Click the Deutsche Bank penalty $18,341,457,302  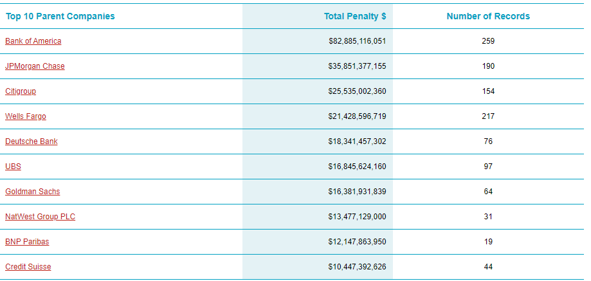click(358, 141)
